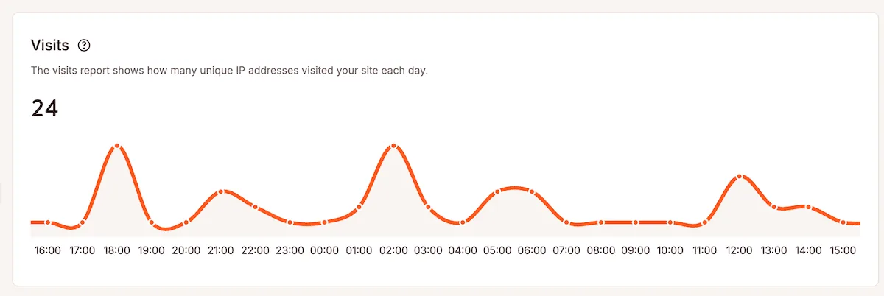Click the 17:00 data point on chart
Image resolution: width=884 pixels, height=296 pixels.
(83, 222)
